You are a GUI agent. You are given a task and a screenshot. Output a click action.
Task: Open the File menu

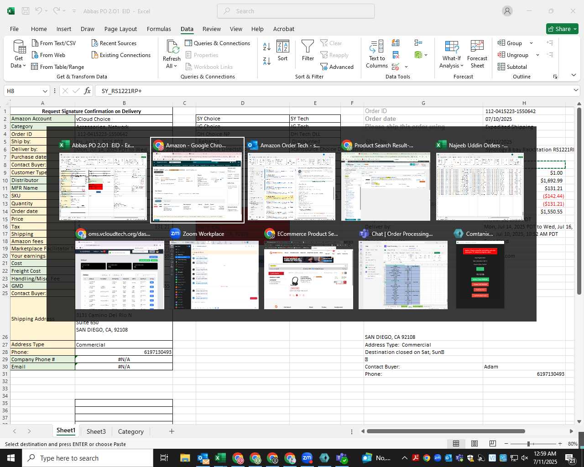[14, 29]
